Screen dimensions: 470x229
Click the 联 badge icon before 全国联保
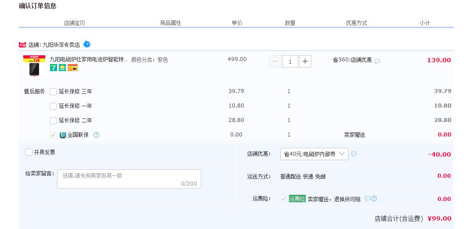[63, 135]
